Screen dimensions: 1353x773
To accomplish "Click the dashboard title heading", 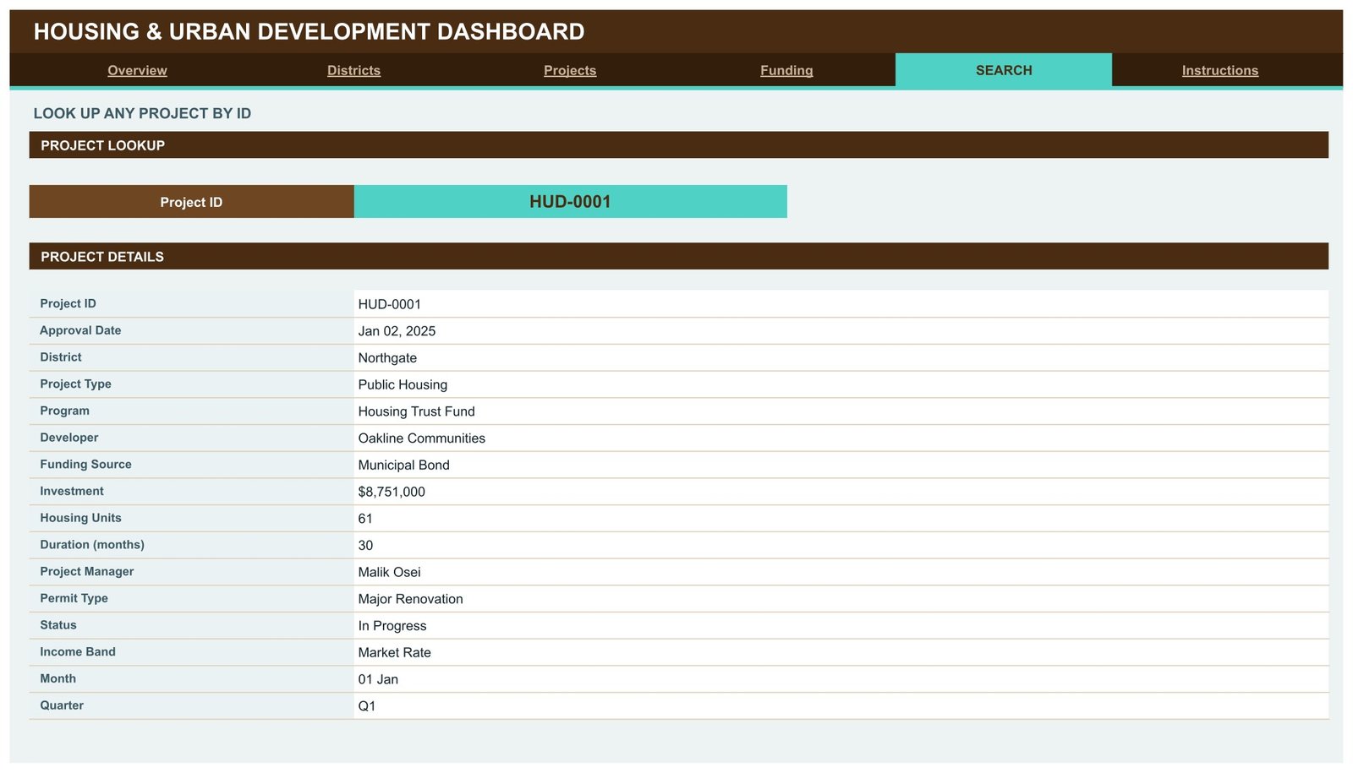I will [x=309, y=32].
